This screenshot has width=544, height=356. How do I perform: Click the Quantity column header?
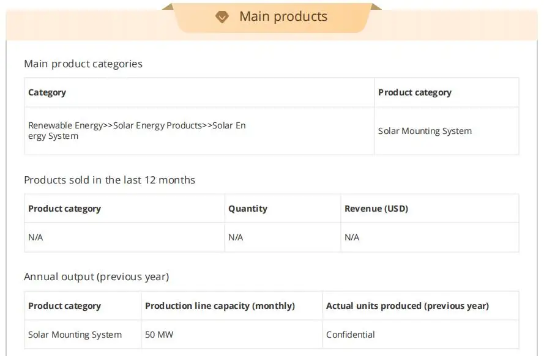248,209
